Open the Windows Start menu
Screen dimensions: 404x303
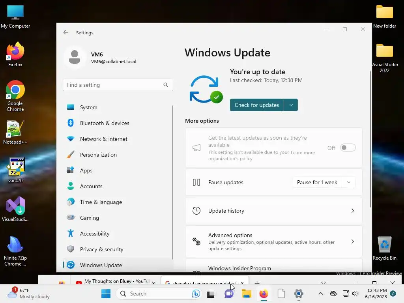pyautogui.click(x=106, y=294)
